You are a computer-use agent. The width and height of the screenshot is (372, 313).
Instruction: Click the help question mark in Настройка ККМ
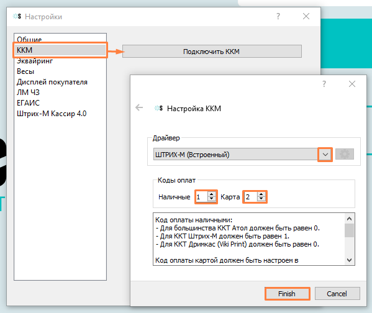[x=324, y=84]
